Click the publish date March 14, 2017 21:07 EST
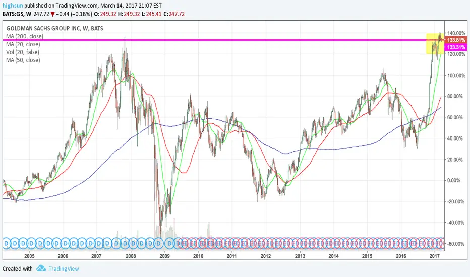470x277 pixels. coord(131,6)
